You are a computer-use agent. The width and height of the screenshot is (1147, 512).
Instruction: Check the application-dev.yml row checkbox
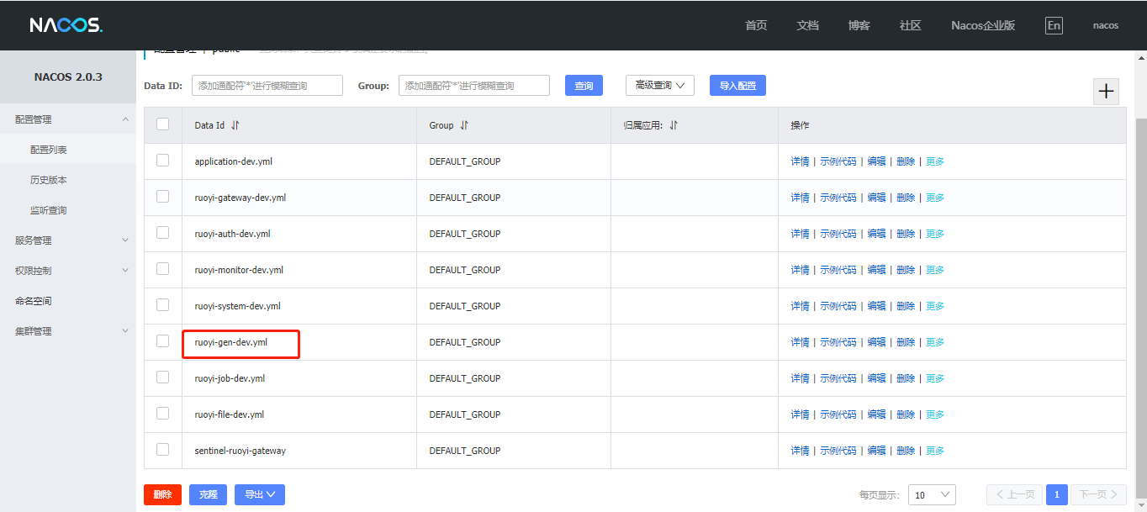pos(163,161)
